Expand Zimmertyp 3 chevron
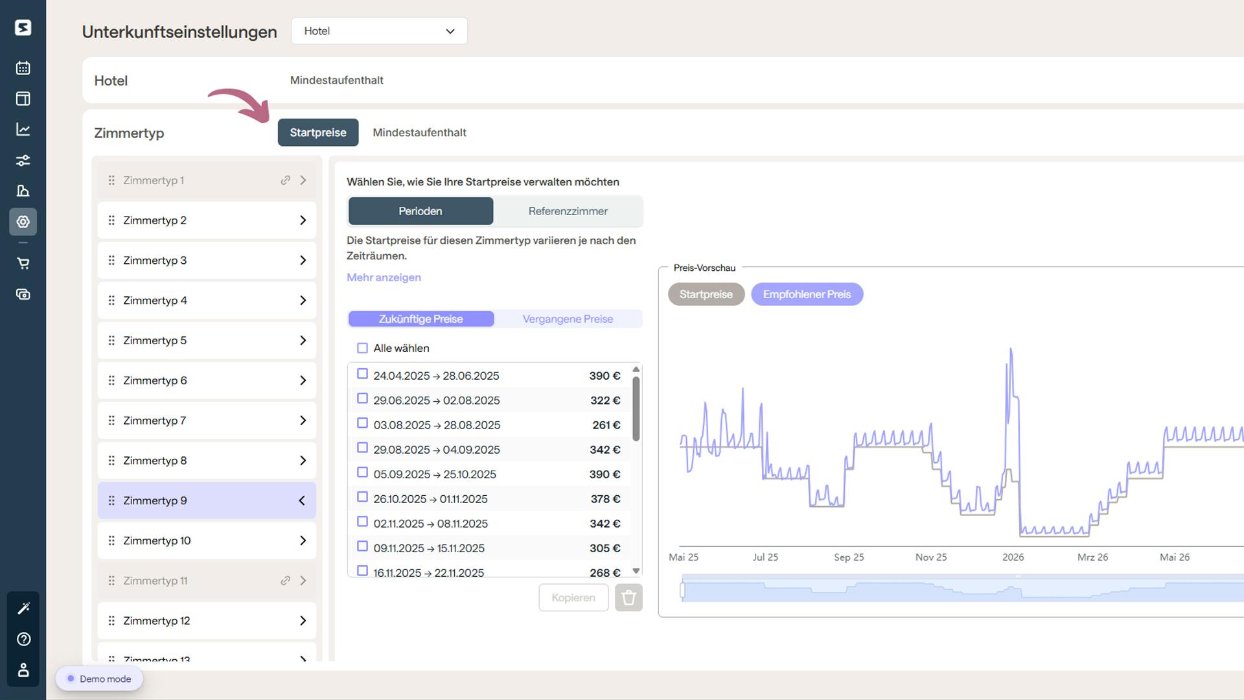Screen dimensions: 1244x700 click(x=303, y=261)
